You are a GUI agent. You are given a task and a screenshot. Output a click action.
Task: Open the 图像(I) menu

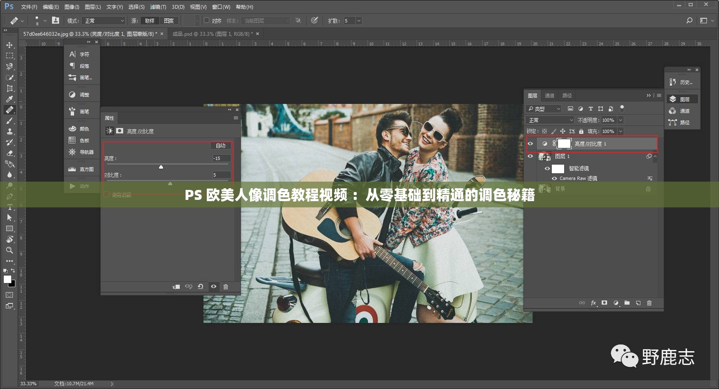point(72,7)
